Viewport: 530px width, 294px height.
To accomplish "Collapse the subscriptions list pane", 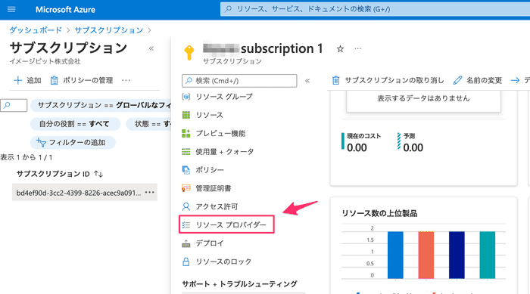I will (x=151, y=48).
